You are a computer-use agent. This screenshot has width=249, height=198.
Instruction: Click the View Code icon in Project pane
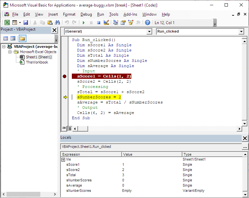point(6,38)
